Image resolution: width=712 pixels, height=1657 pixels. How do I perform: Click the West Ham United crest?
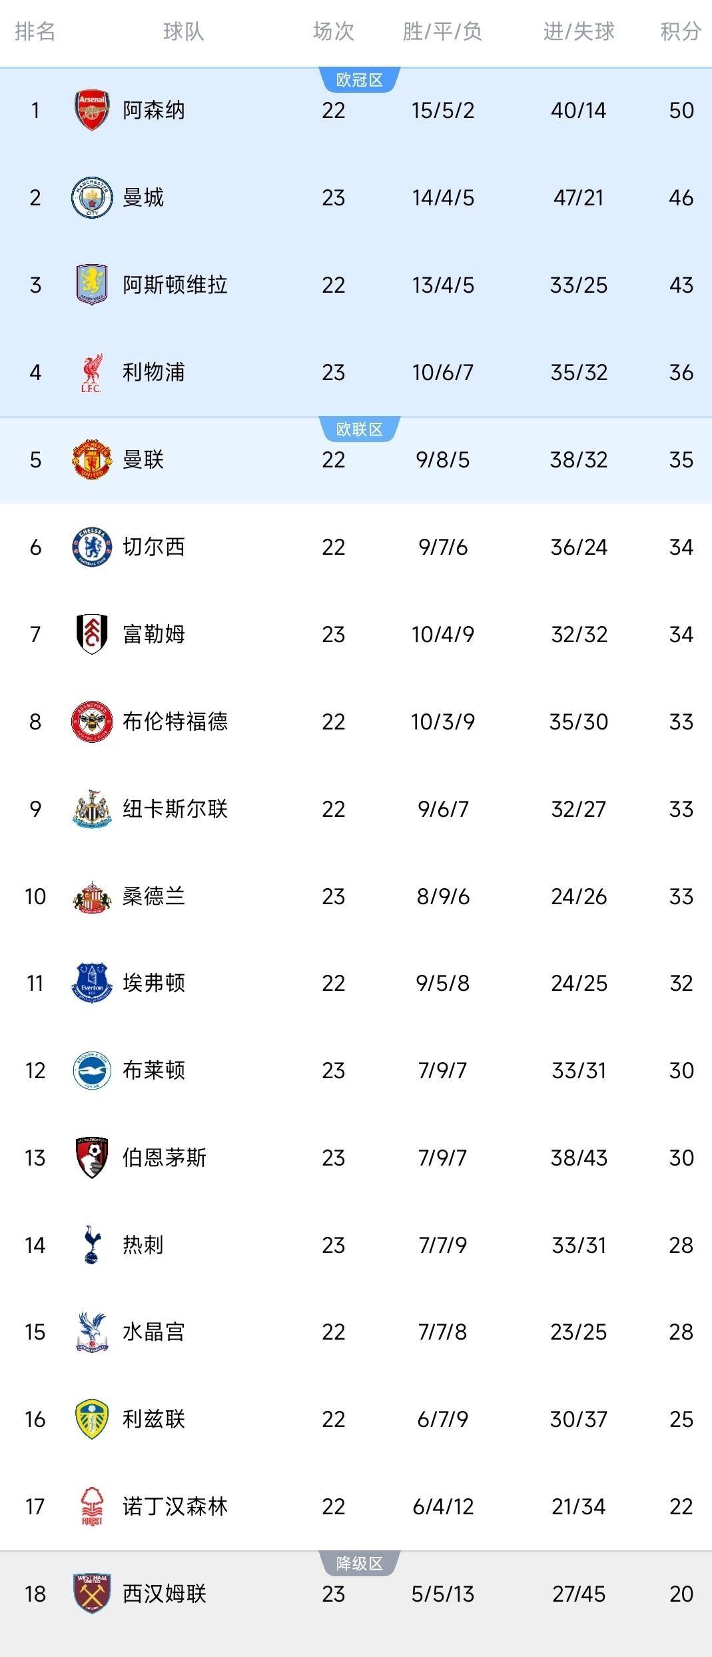[x=91, y=1593]
